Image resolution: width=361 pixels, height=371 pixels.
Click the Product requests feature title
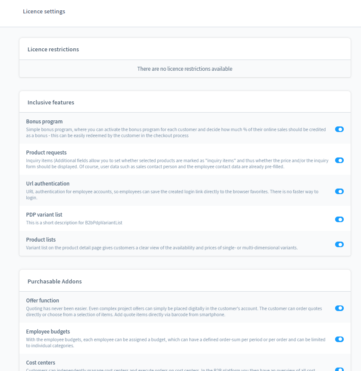(46, 153)
